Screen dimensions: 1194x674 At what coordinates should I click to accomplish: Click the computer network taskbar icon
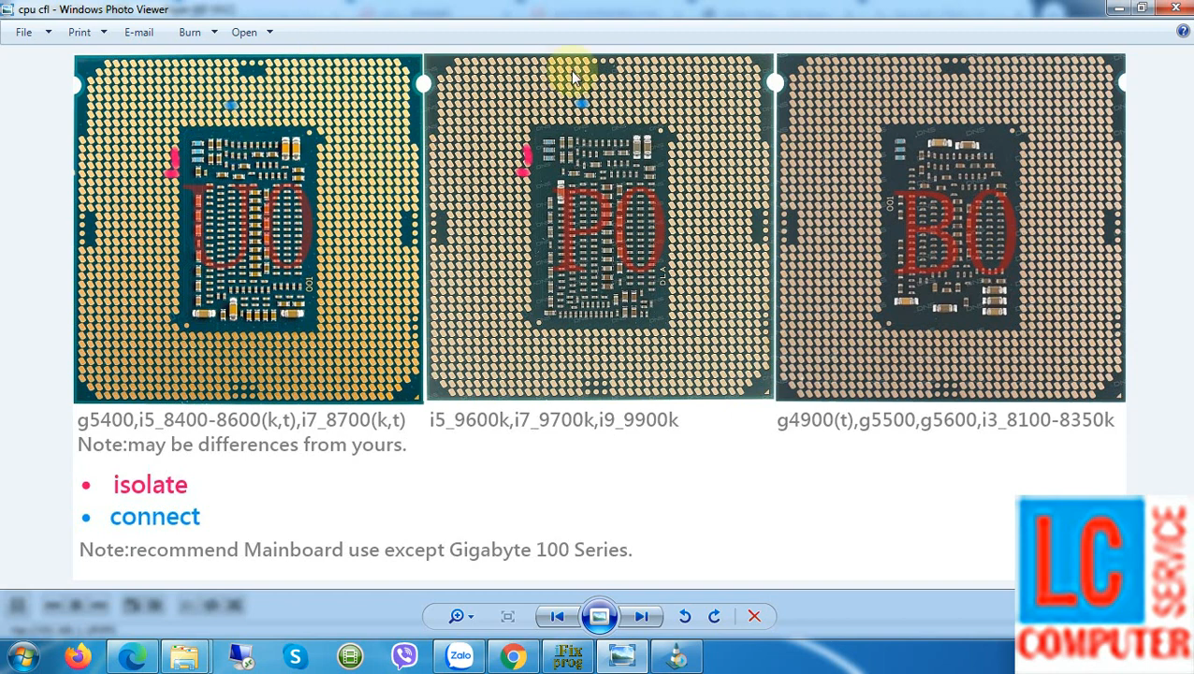pos(240,656)
